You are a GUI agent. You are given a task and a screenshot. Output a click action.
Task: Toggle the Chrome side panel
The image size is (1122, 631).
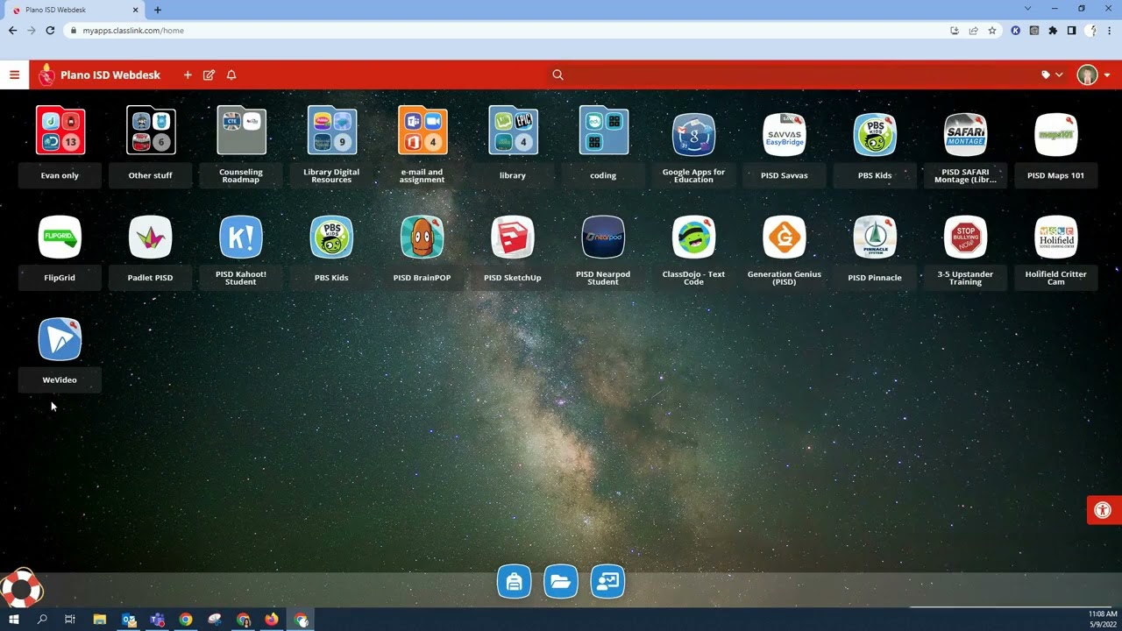pos(1071,31)
